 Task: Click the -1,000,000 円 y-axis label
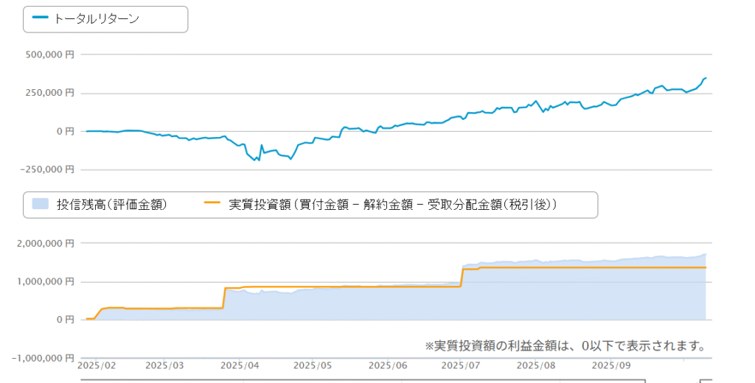[43, 358]
